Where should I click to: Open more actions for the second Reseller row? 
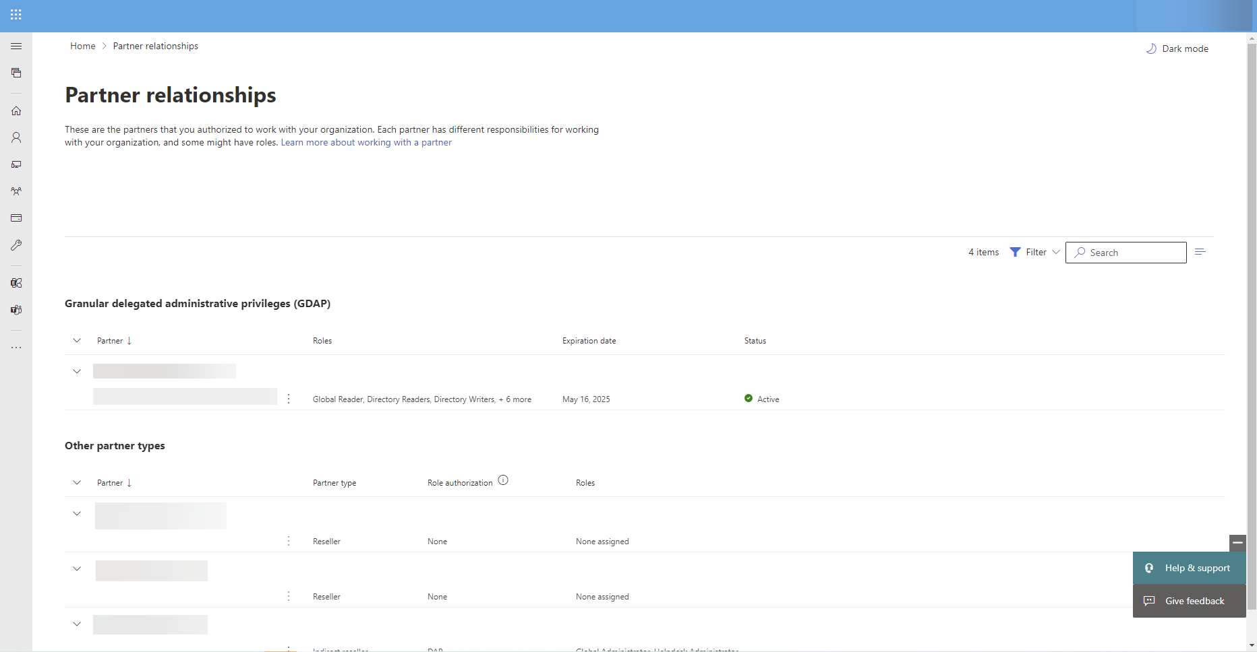tap(289, 596)
